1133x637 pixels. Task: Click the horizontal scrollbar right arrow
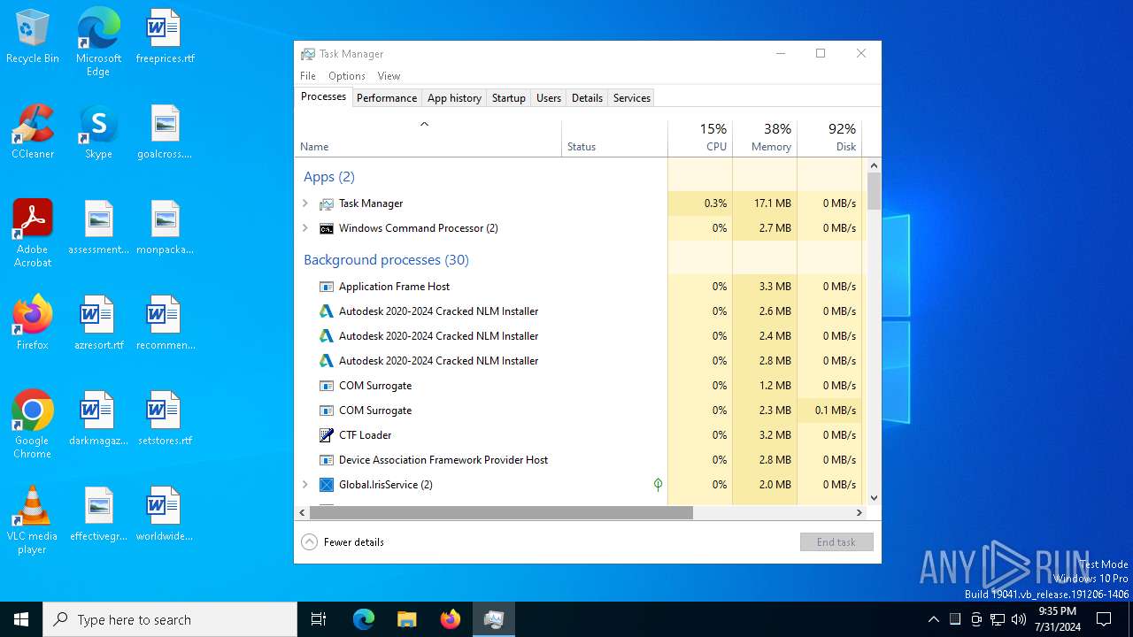click(x=859, y=513)
